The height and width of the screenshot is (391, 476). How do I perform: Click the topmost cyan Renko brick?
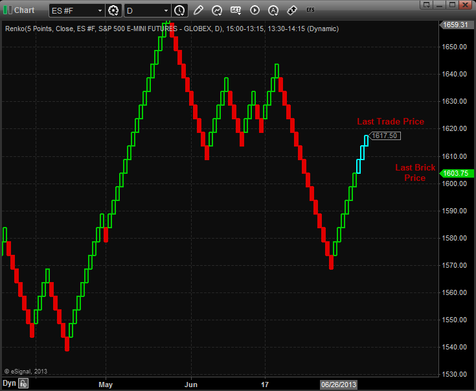366,141
